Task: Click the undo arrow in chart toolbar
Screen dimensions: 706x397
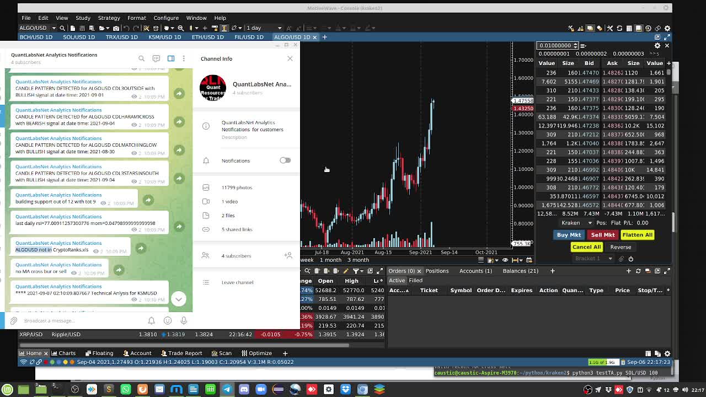Action: pyautogui.click(x=126, y=28)
